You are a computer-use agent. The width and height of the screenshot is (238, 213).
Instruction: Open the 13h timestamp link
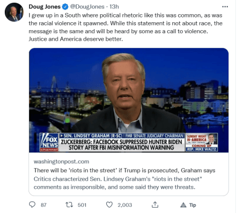[114, 7]
